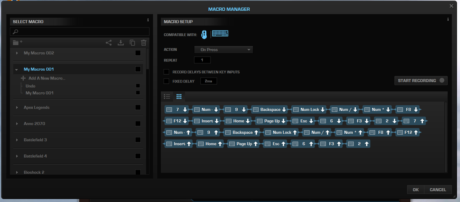The image size is (460, 202).
Task: Open Macro Setup info icon
Action: (448, 20)
